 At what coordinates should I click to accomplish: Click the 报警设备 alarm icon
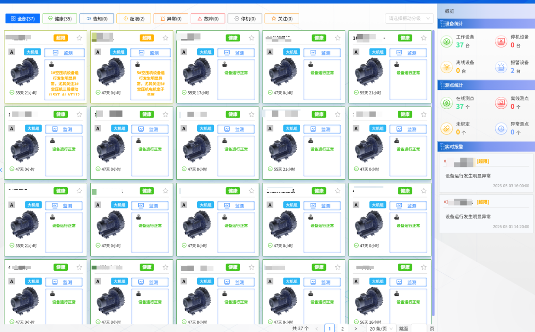[x=501, y=67]
